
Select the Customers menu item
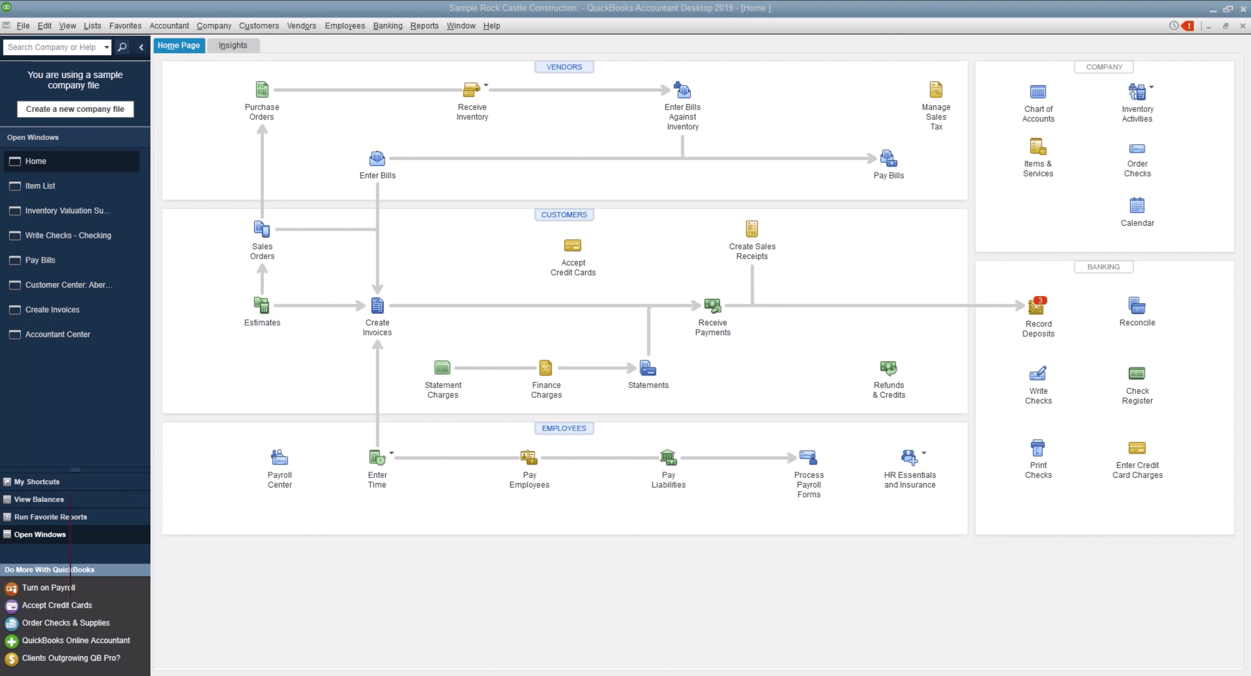[259, 26]
